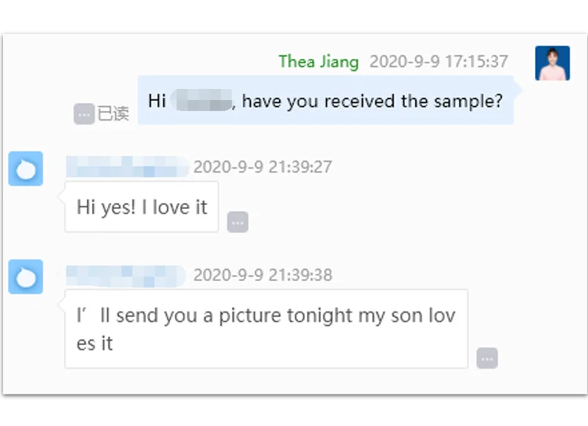The width and height of the screenshot is (588, 426).
Task: Click the pointer tail of Thea's message bubble
Action: 517,90
